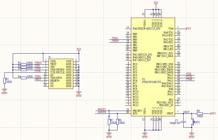Click the Vbat pin name
This screenshot has height=140, width=218.
pos(171,29)
